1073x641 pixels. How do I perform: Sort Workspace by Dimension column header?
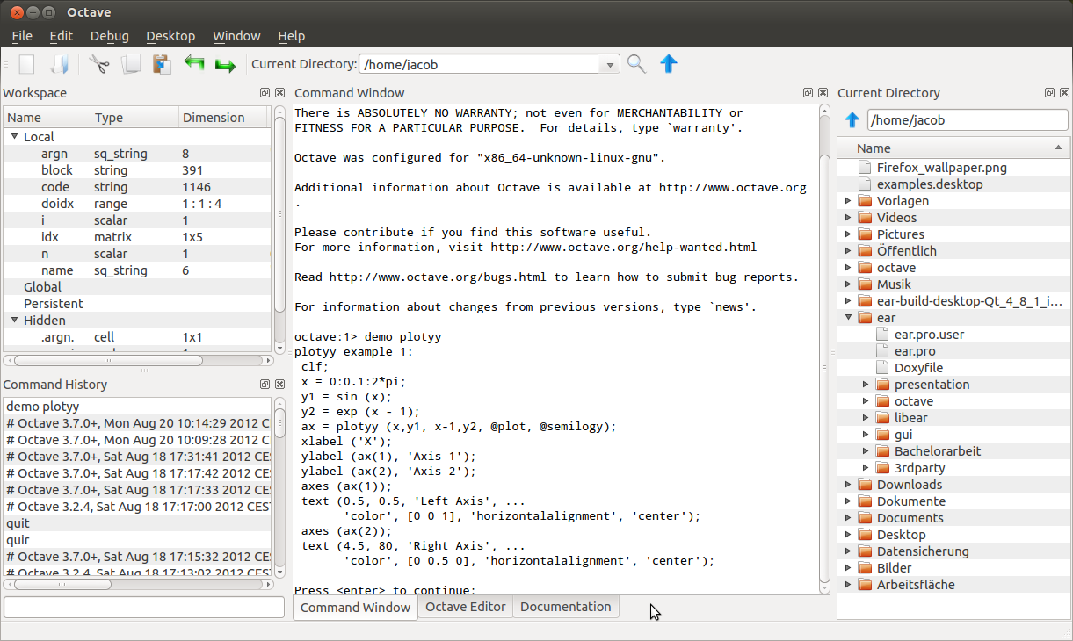[223, 118]
